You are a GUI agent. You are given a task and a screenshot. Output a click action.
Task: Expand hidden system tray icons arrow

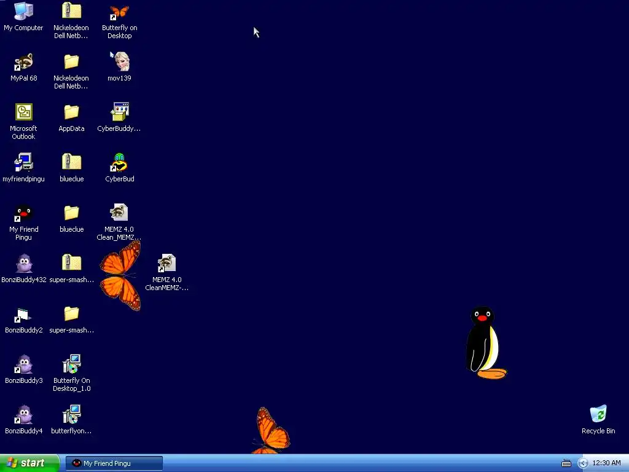583,463
